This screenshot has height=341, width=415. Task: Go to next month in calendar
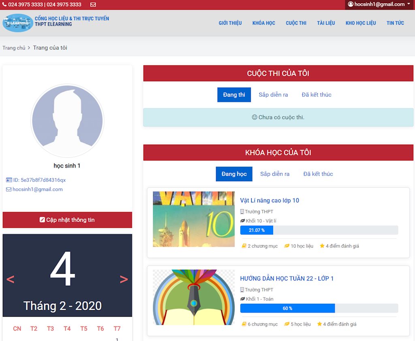click(124, 279)
